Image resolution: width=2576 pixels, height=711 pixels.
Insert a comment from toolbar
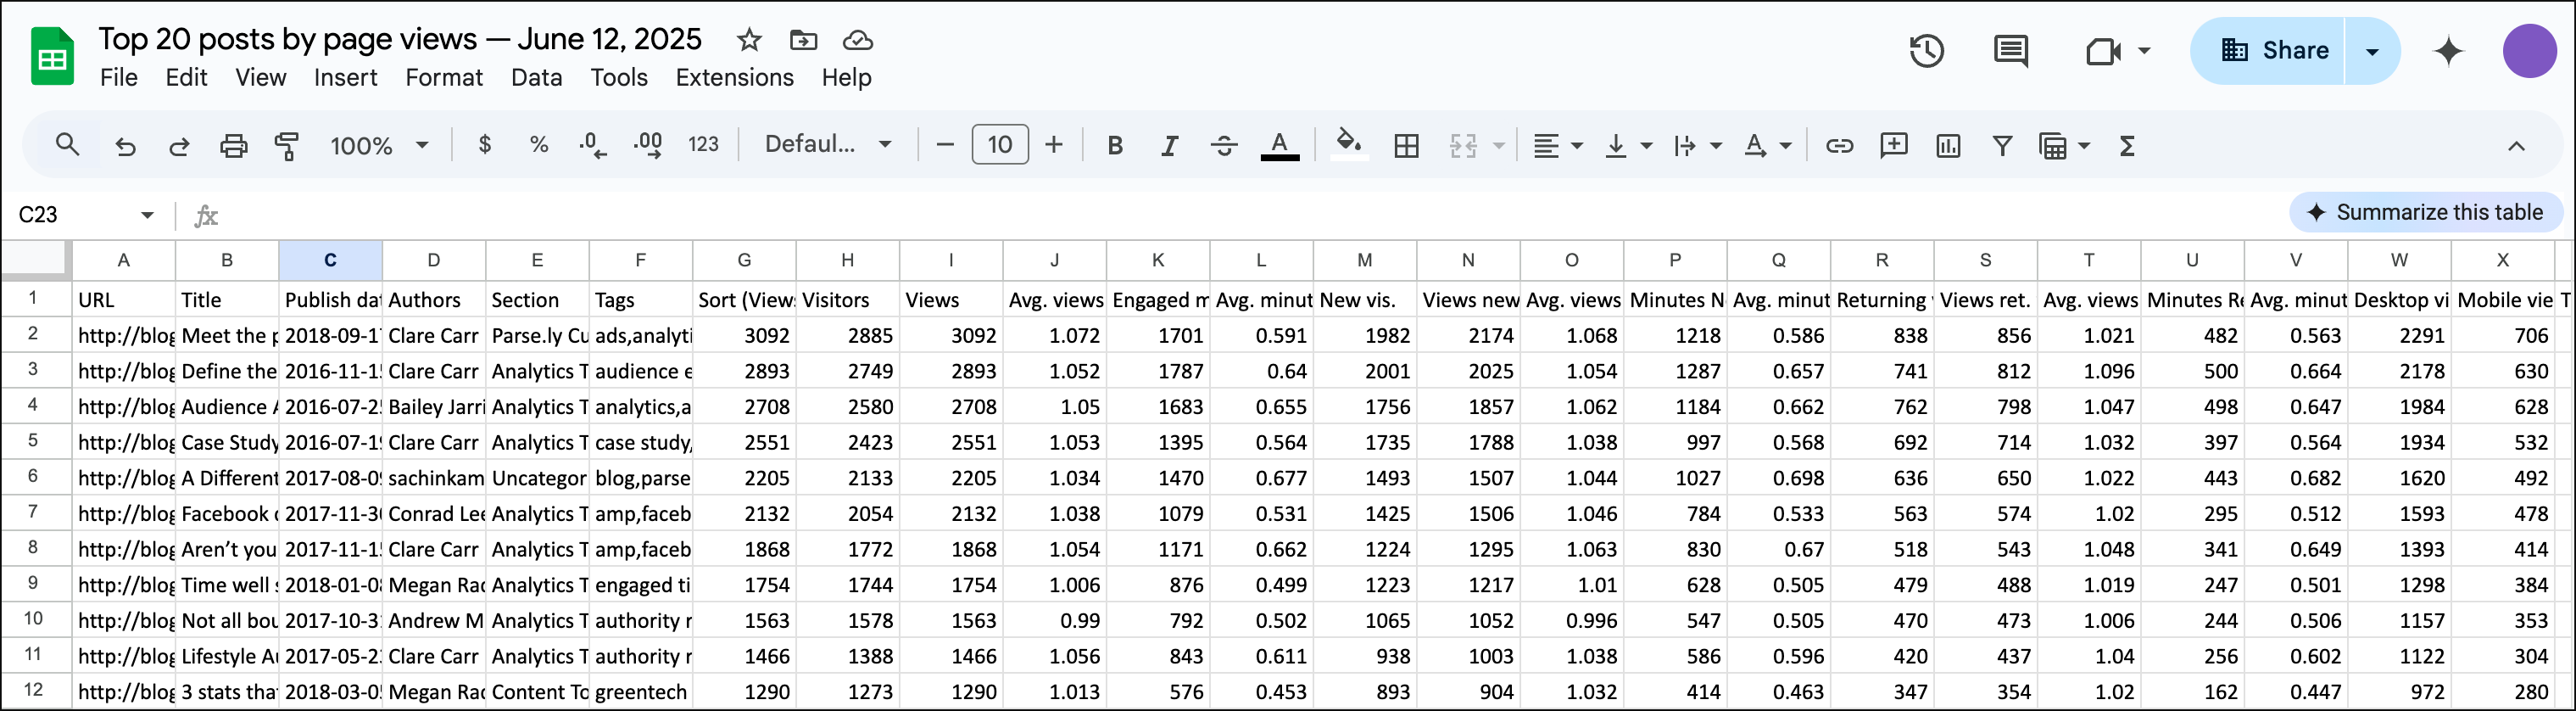1893,146
